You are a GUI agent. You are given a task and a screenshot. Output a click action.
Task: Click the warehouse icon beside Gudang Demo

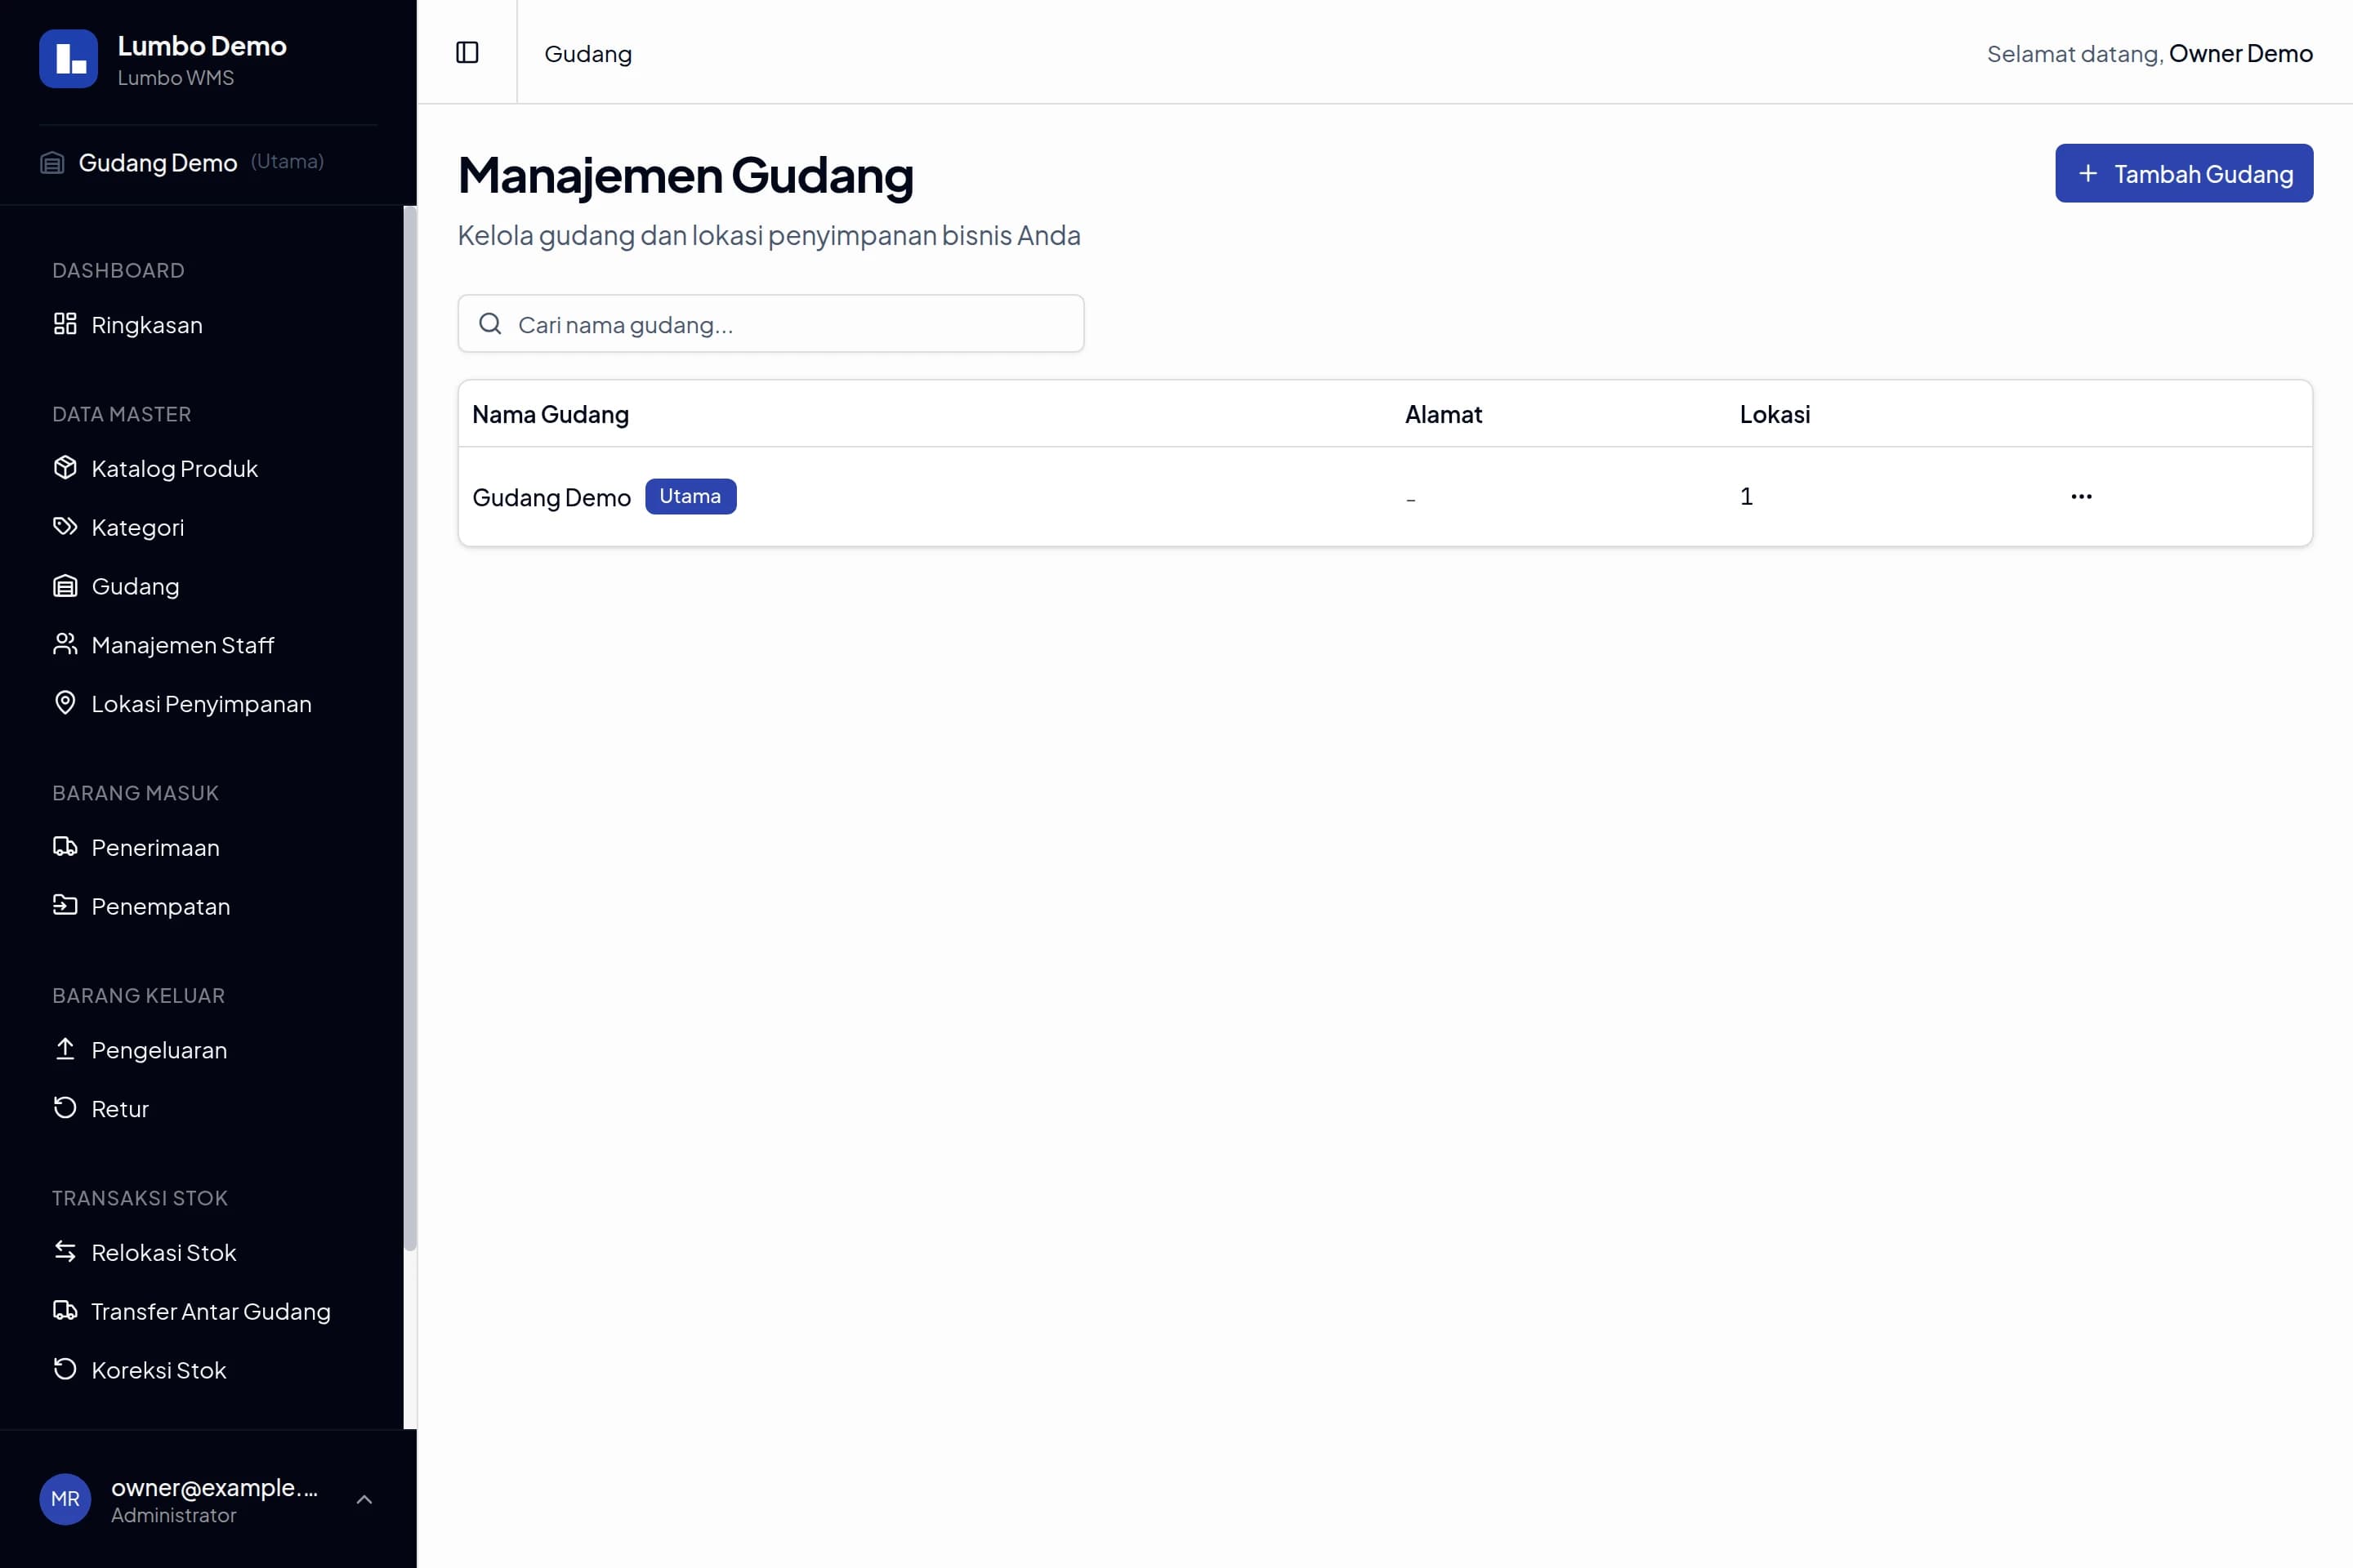[52, 162]
